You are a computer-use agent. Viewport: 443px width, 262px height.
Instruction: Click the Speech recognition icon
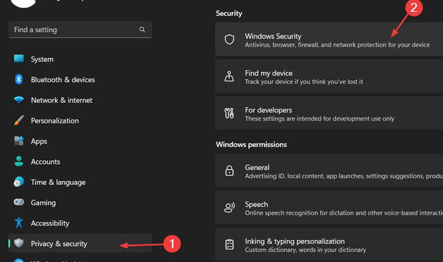(229, 208)
